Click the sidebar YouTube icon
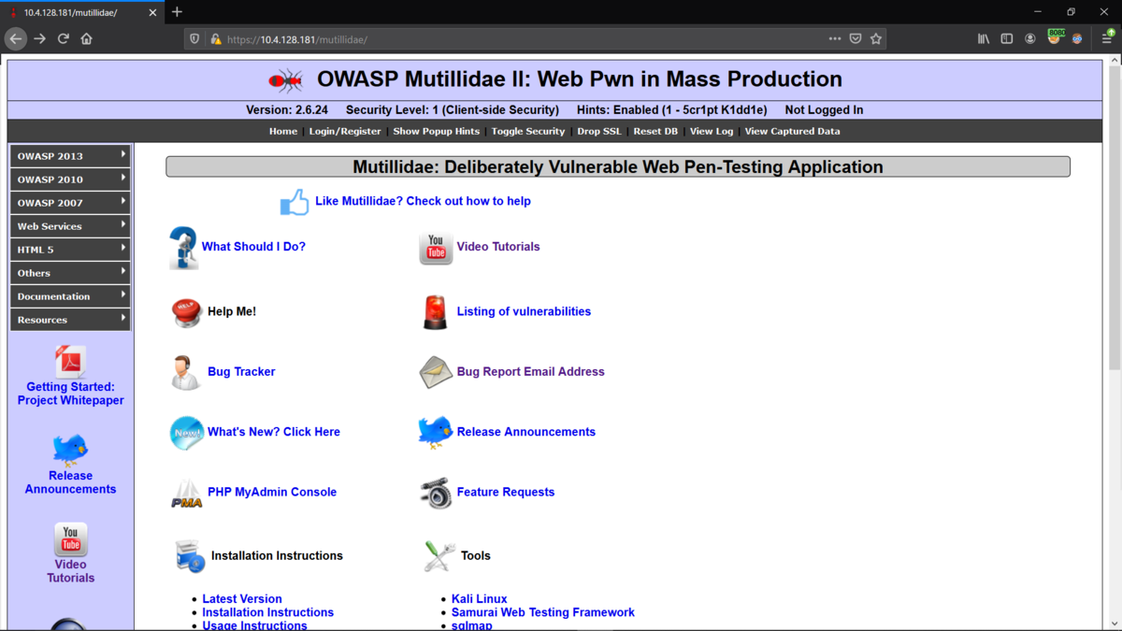Image resolution: width=1122 pixels, height=631 pixels. coord(70,539)
